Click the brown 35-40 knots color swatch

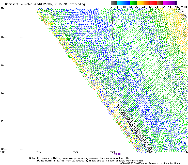(x=160, y=3)
